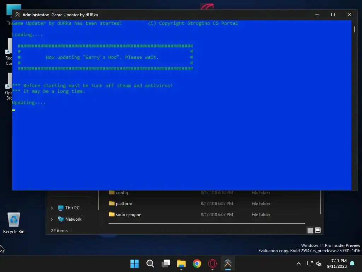Click the Garry's Mod updating message
The width and height of the screenshot is (362, 272).
102,57
